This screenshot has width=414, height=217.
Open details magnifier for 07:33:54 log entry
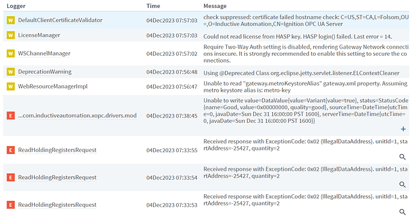pyautogui.click(x=403, y=184)
